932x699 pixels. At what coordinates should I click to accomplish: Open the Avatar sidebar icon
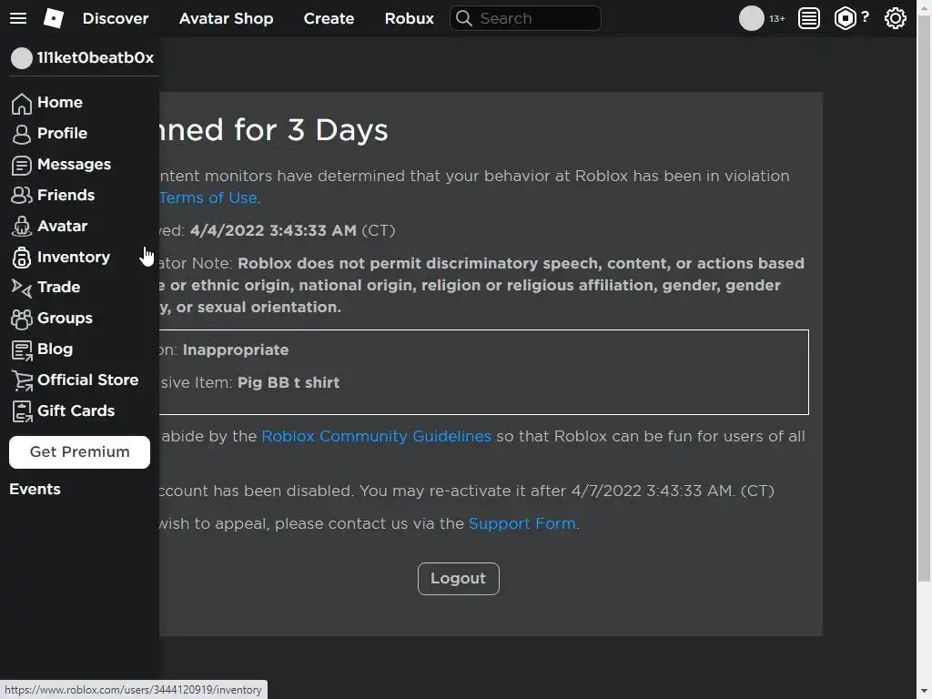click(22, 227)
